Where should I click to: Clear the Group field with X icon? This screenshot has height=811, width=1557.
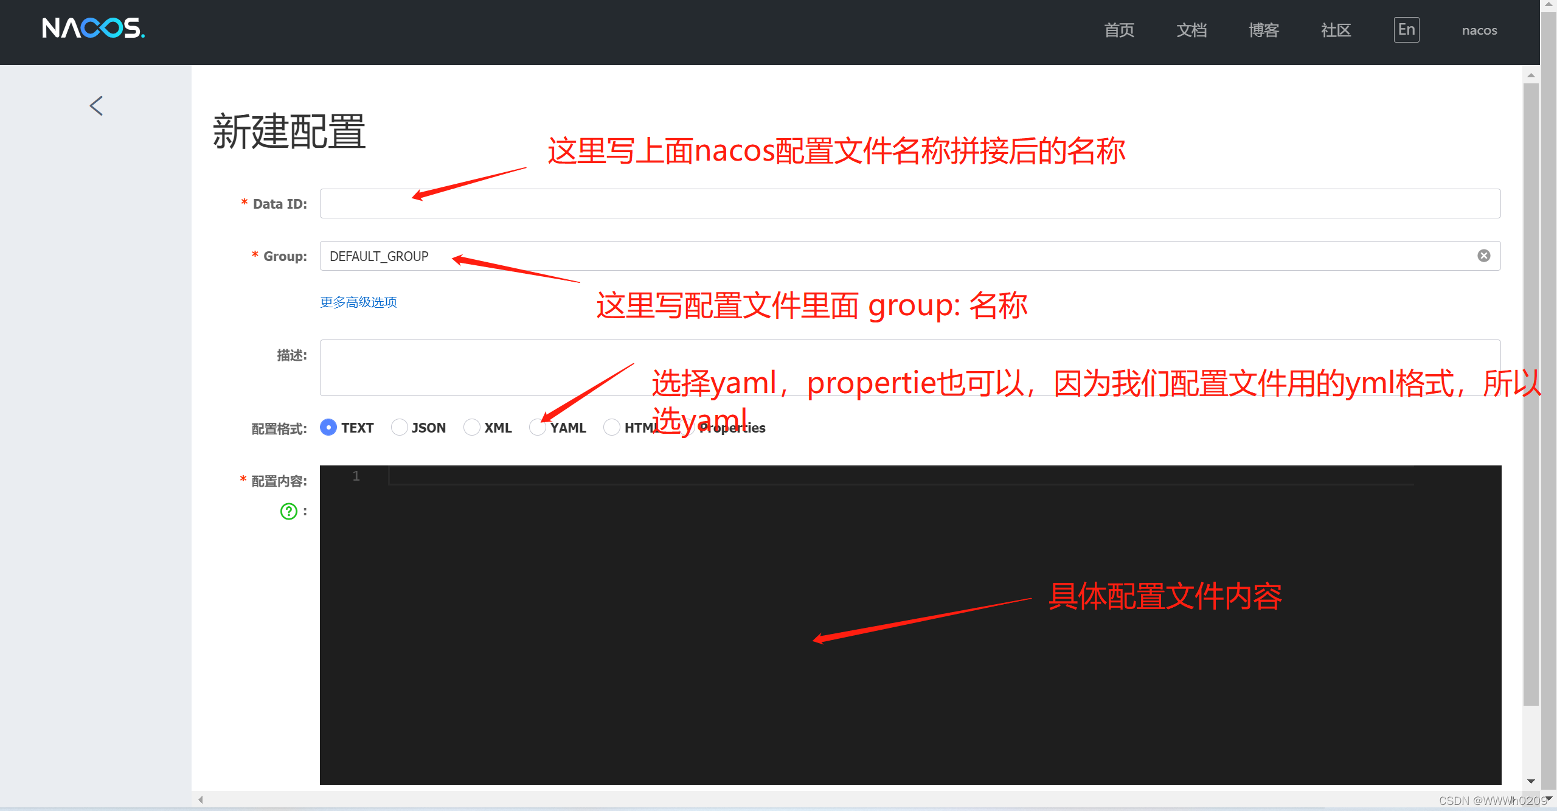(1483, 256)
